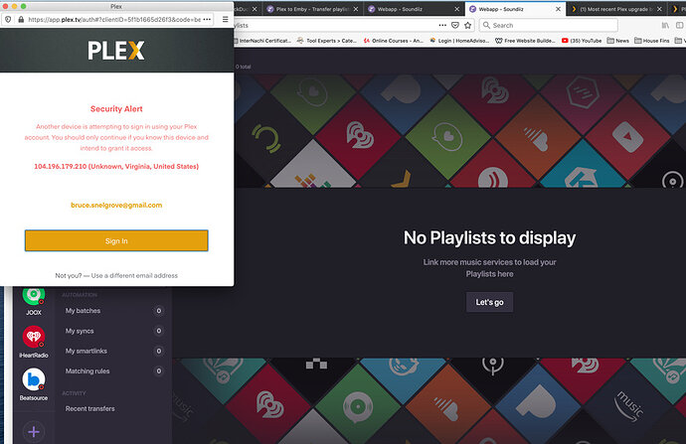This screenshot has width=686, height=444.
Task: Click the Firefox Search field
Action: tap(549, 26)
